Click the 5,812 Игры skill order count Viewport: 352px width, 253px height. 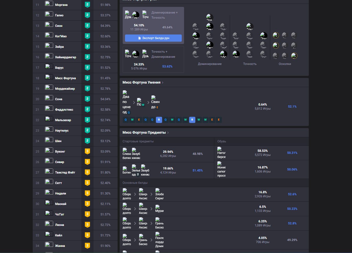click(x=263, y=109)
